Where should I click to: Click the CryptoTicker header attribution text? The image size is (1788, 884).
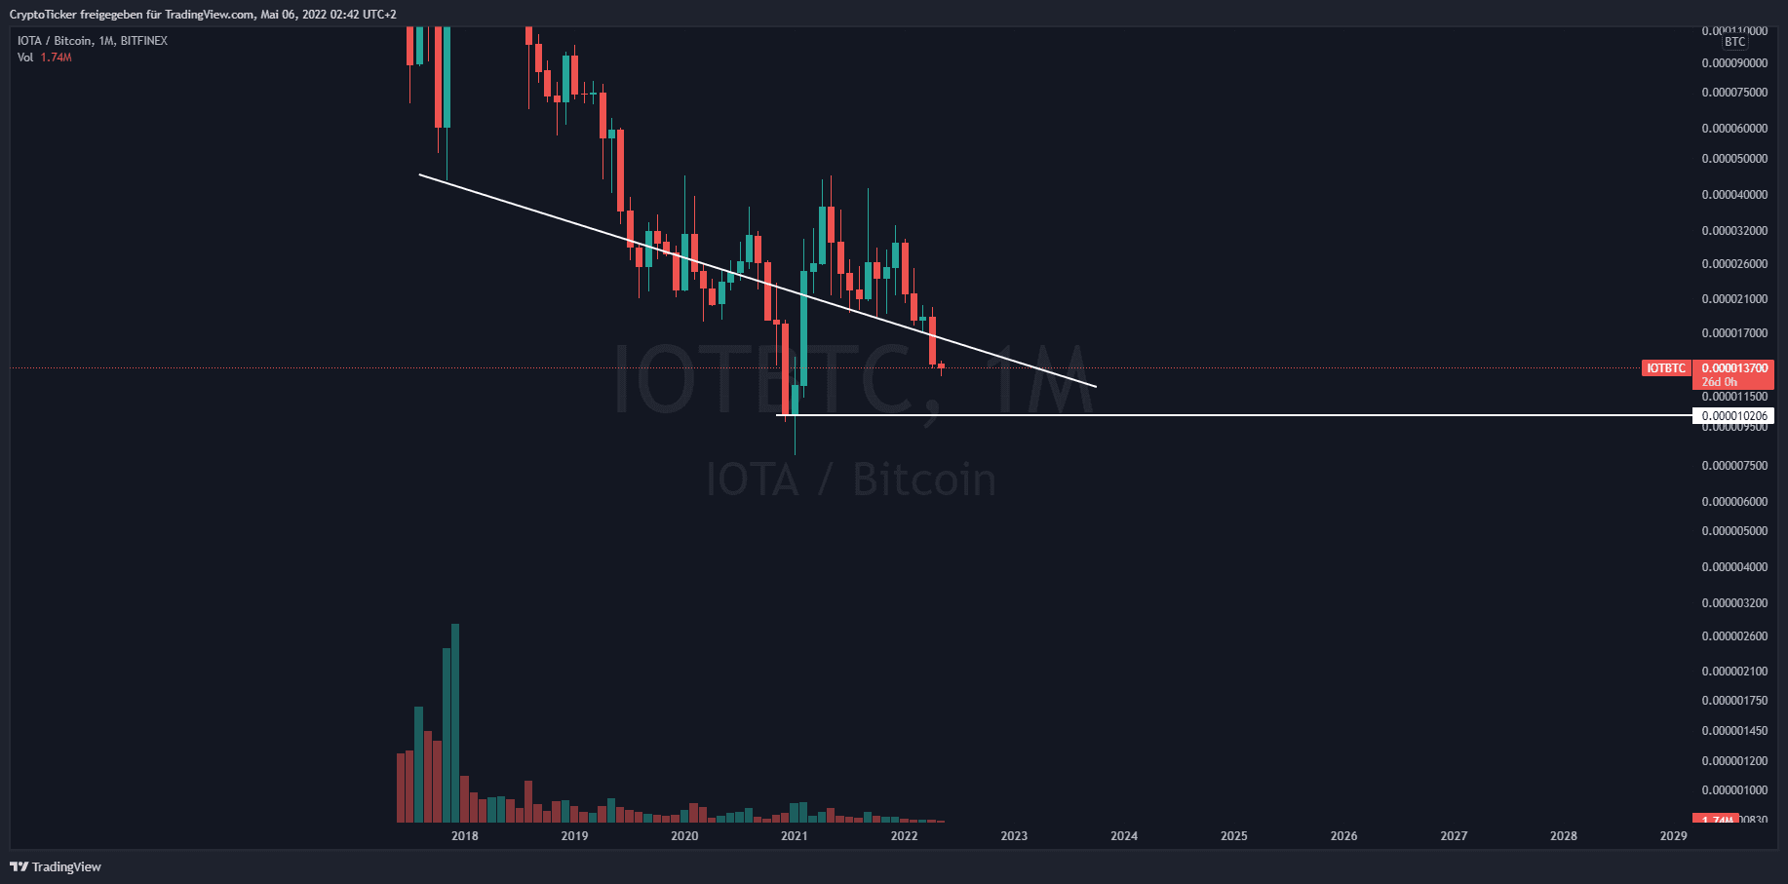203,15
